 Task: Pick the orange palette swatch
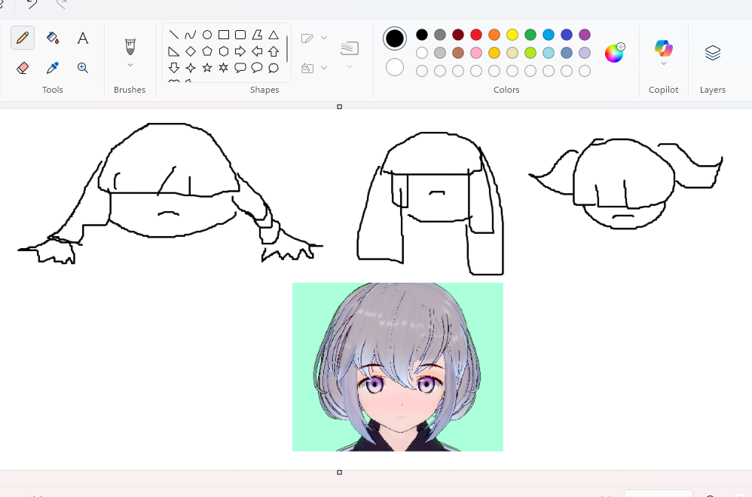494,35
